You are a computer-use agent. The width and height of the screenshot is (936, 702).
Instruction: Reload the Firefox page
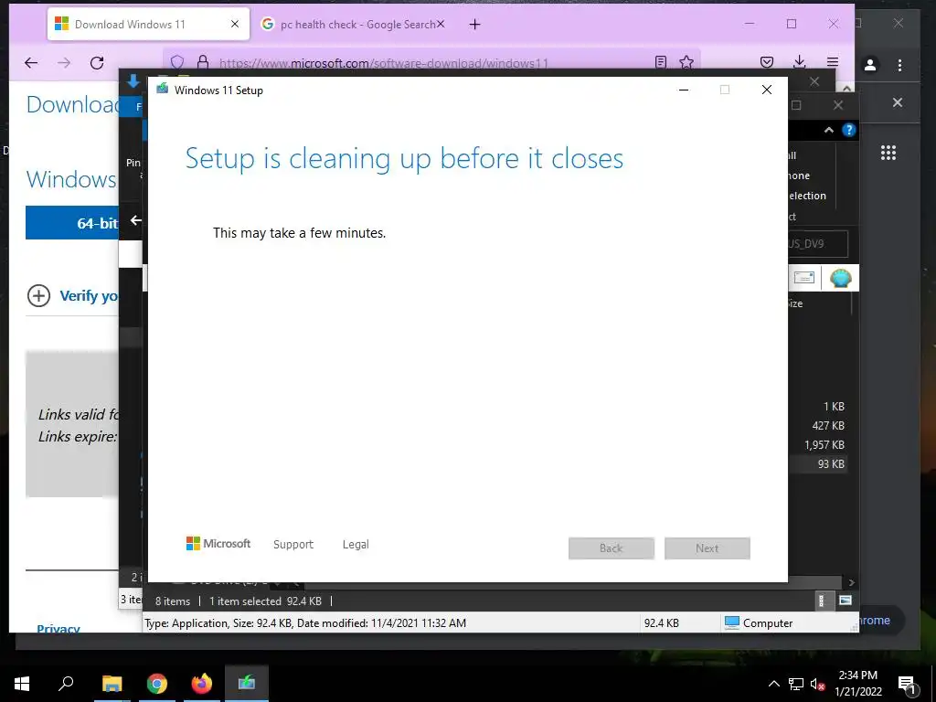point(97,63)
